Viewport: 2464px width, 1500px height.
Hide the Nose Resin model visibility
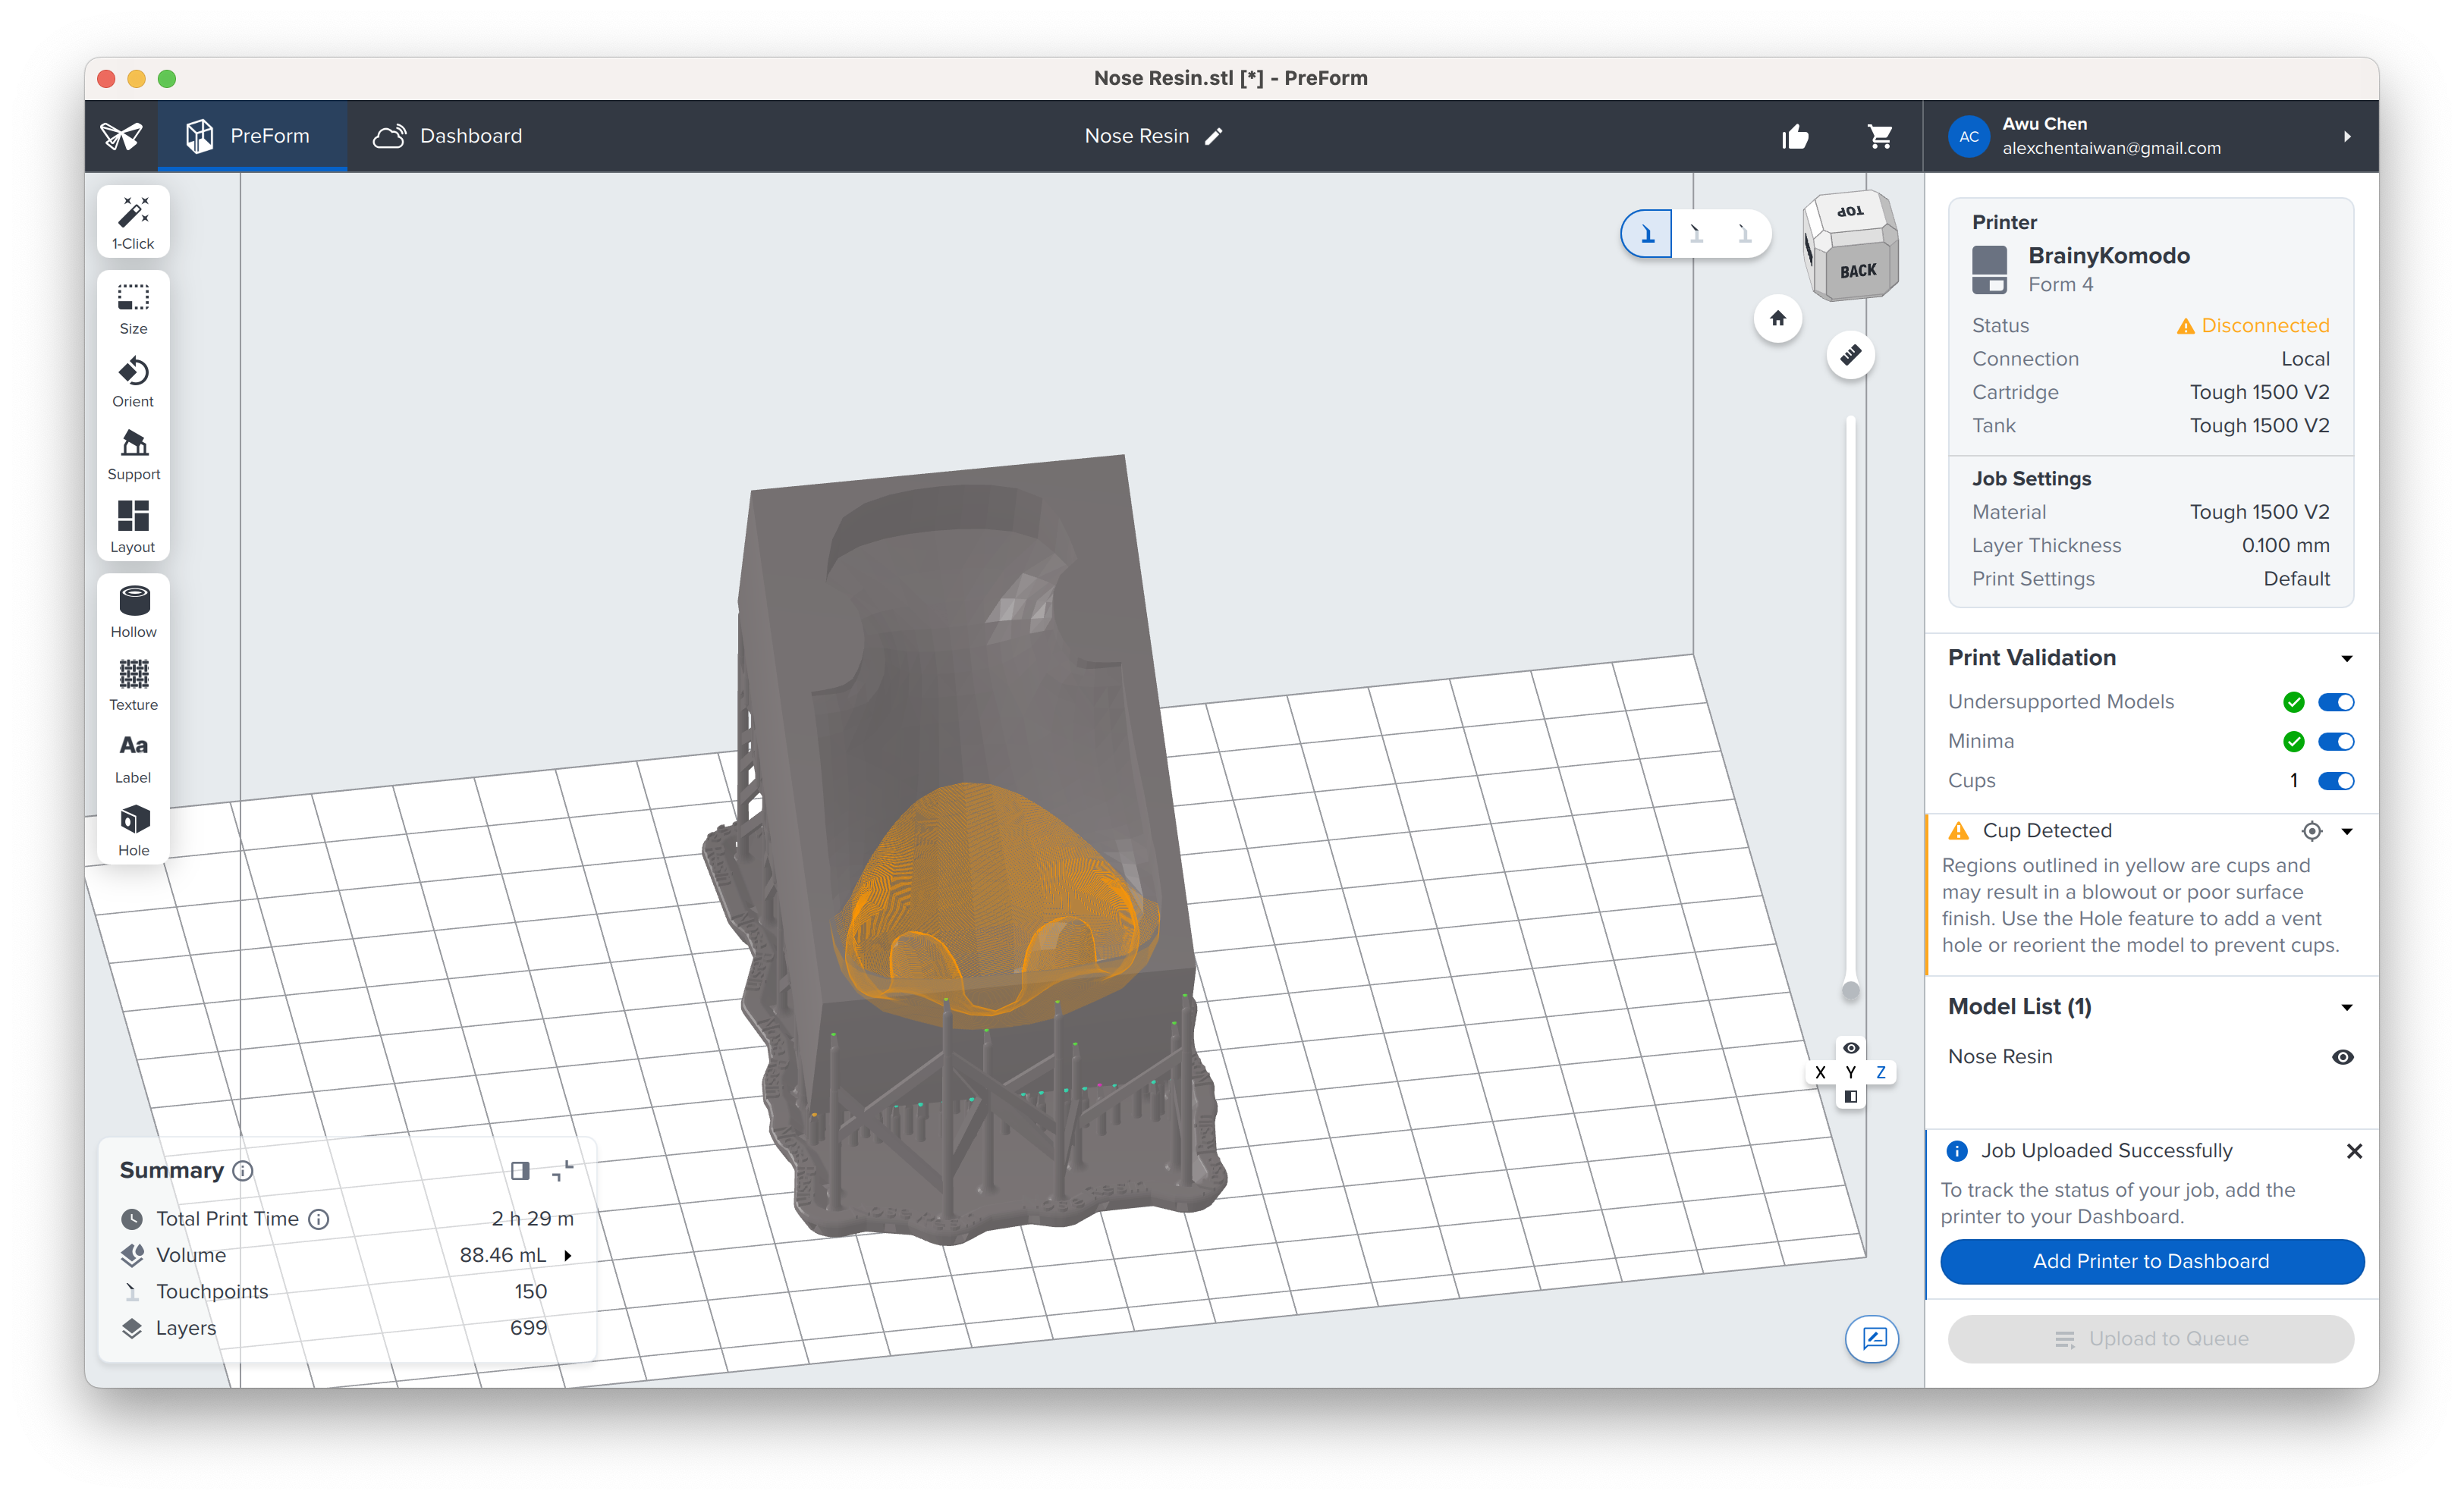point(2342,1057)
